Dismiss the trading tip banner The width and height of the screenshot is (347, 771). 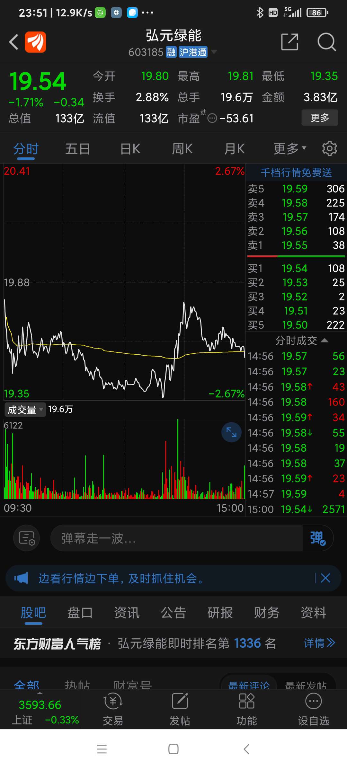325,578
